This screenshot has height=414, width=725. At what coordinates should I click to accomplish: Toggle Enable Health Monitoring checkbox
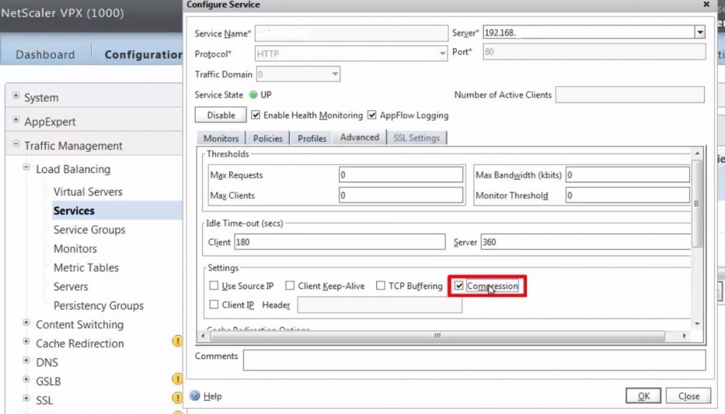pos(256,115)
